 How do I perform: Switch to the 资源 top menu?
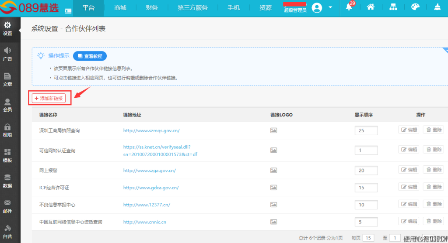(266, 8)
